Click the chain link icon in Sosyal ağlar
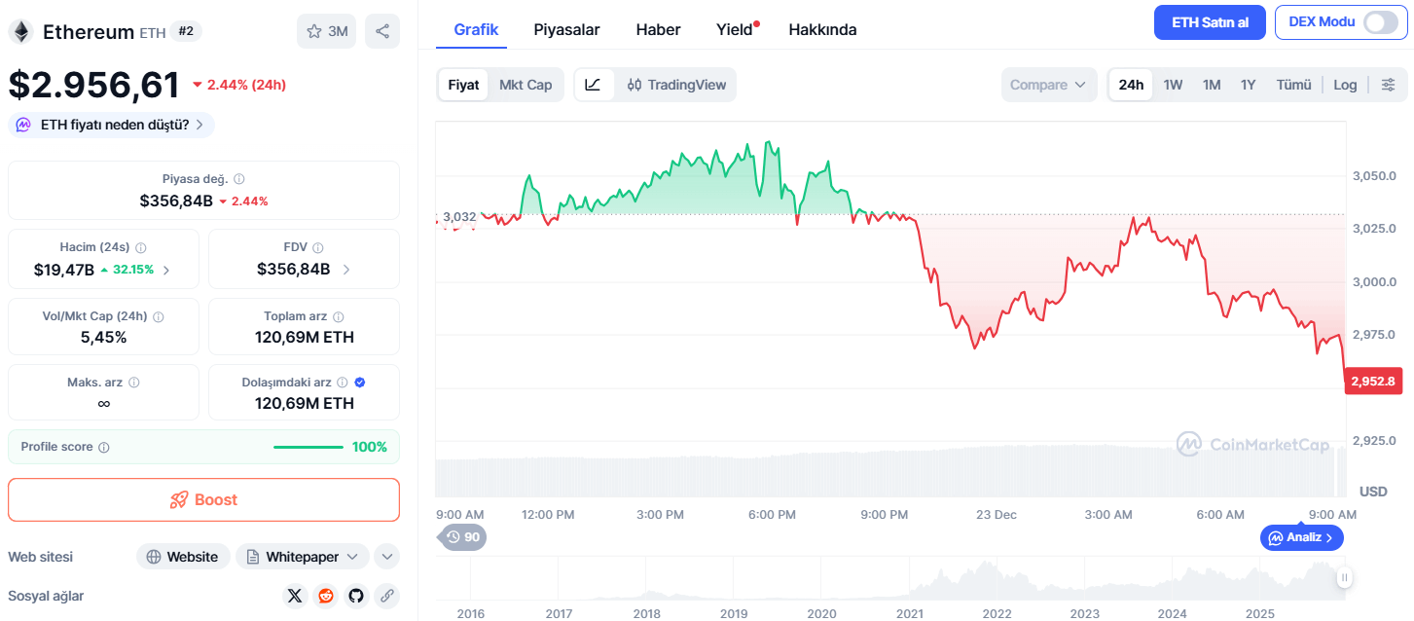The height and width of the screenshot is (621, 1414). 386,596
